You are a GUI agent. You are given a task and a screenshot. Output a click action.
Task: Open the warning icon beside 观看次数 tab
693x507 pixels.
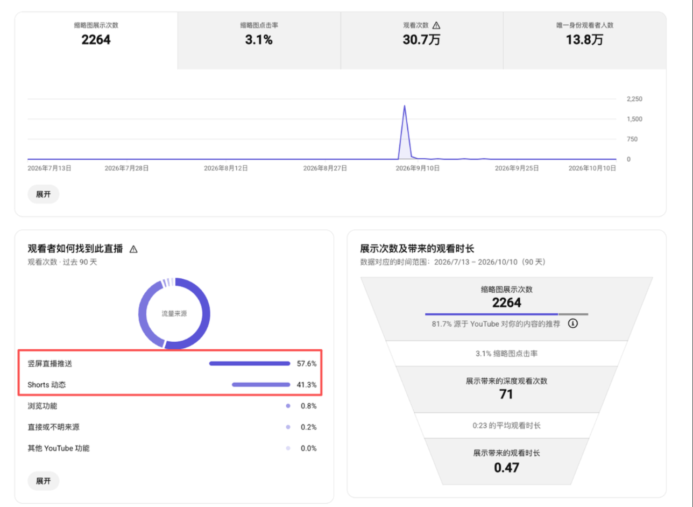click(x=436, y=25)
